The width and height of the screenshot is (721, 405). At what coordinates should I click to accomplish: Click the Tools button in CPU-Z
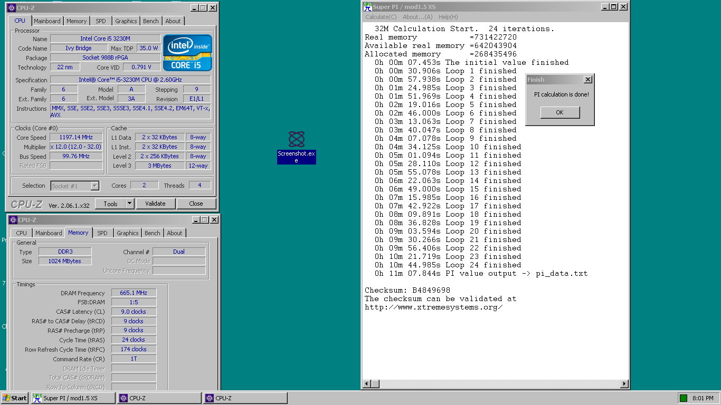[x=110, y=204]
